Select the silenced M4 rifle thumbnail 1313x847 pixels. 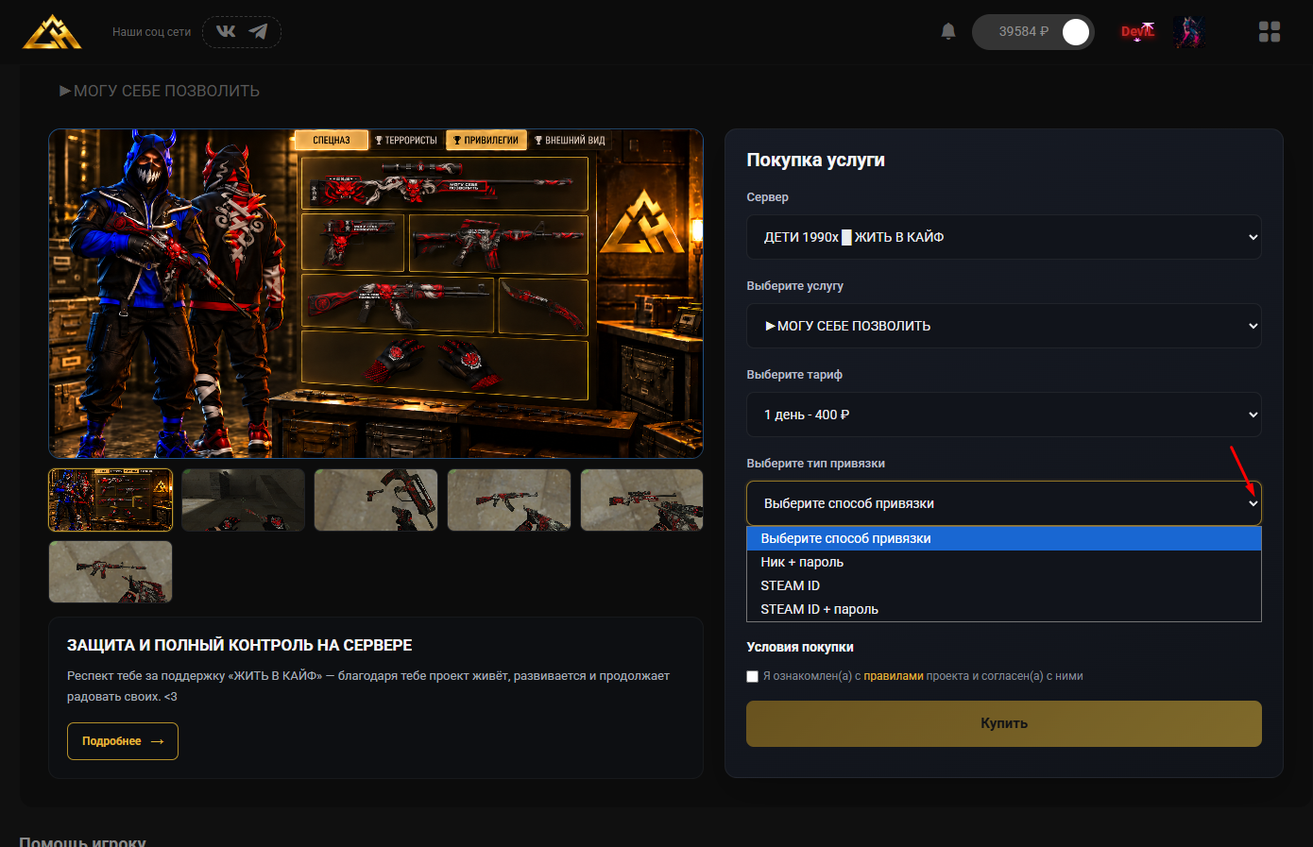111,571
